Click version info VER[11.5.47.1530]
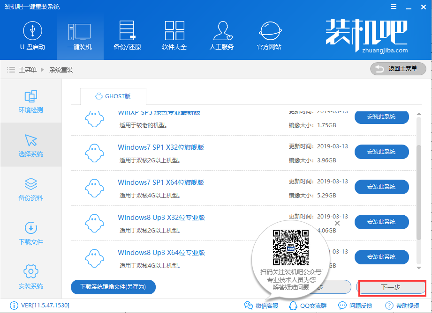432x313 pixels. coord(45,306)
